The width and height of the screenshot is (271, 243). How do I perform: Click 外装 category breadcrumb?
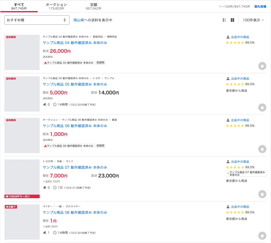(59, 161)
